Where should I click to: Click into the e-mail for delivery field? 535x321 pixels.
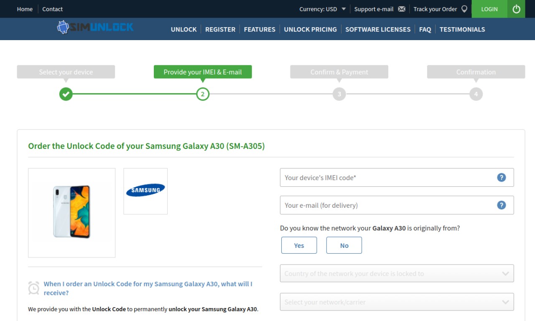tap(397, 205)
